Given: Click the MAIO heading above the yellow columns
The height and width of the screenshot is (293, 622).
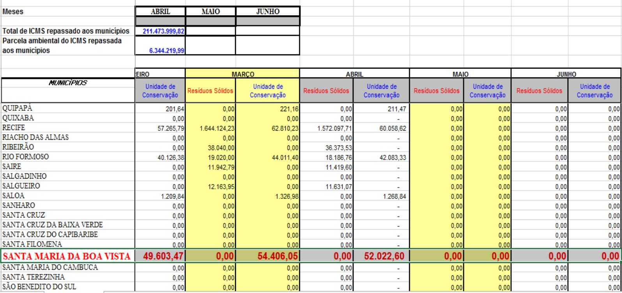Looking at the screenshot, I should coord(460,74).
